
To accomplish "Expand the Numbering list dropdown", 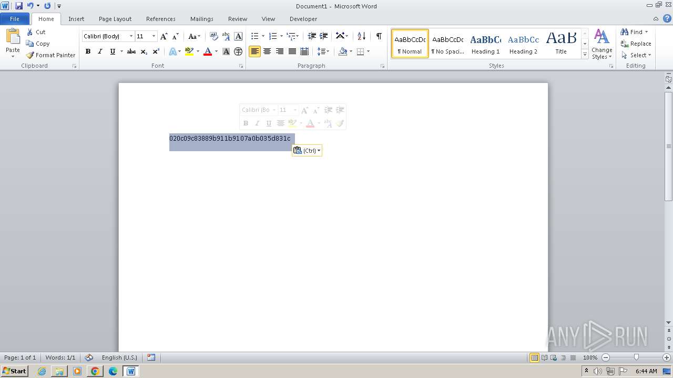I will pos(282,36).
